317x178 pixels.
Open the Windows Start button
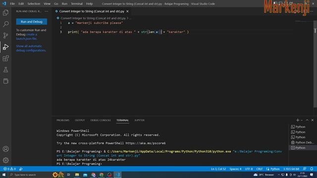[x=4, y=175]
